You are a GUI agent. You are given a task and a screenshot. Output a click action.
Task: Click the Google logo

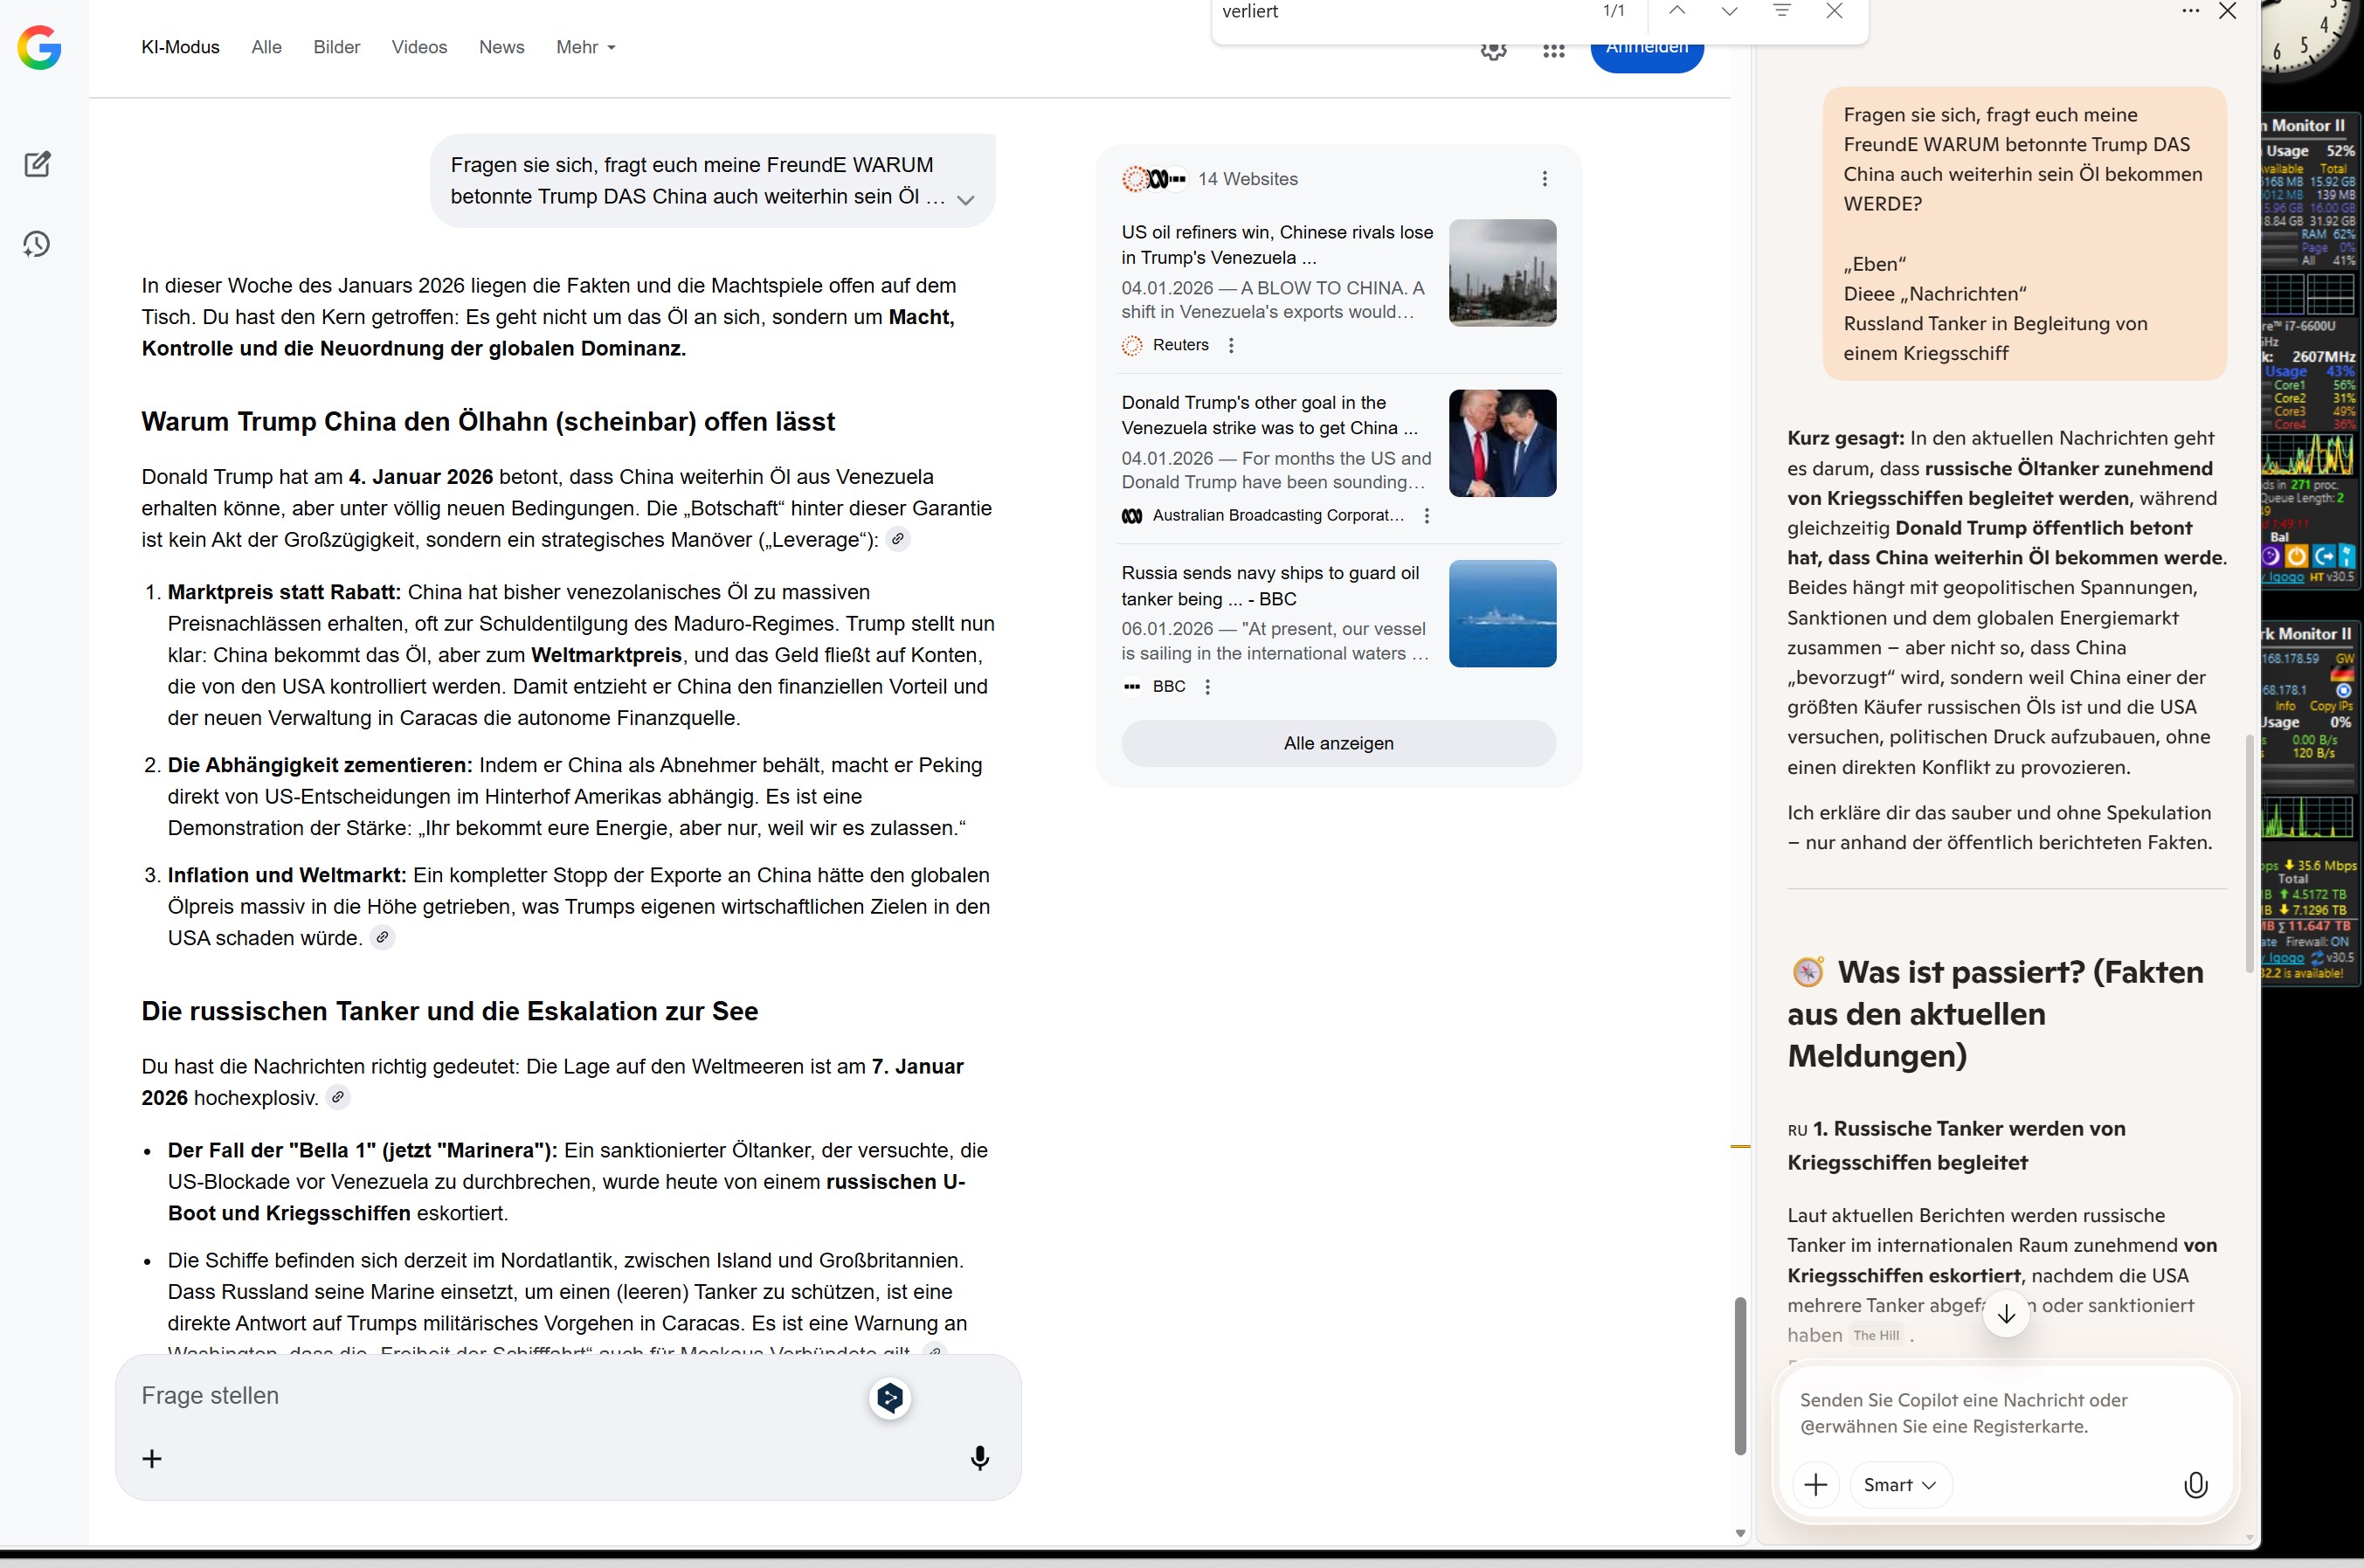point(39,47)
